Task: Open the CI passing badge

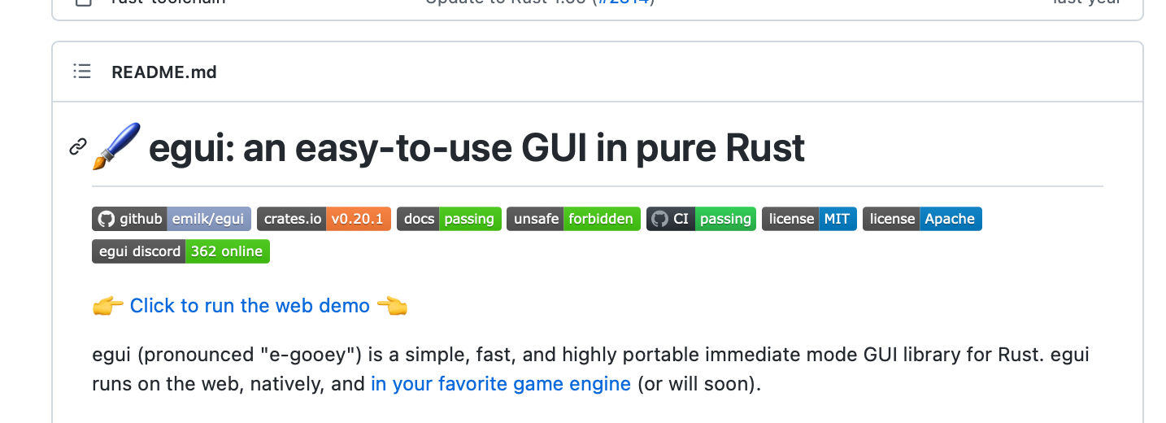Action: pyautogui.click(x=702, y=219)
